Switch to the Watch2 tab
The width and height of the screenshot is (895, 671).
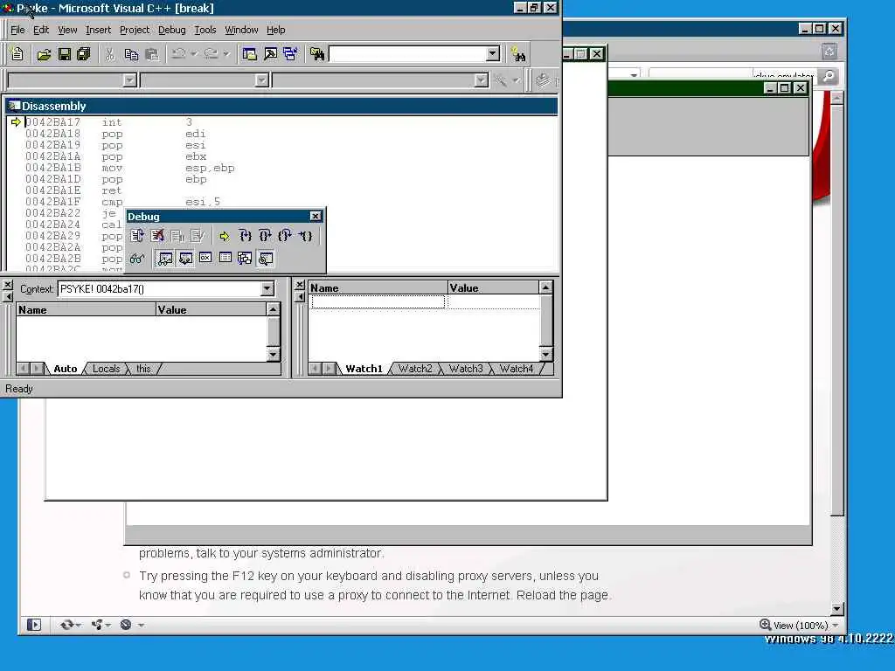[x=415, y=369]
